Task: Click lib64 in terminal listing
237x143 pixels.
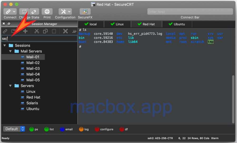Action: tap(133, 42)
